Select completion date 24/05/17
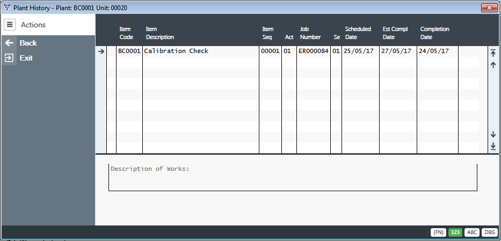Screen dimensions: 501x241 438,51
